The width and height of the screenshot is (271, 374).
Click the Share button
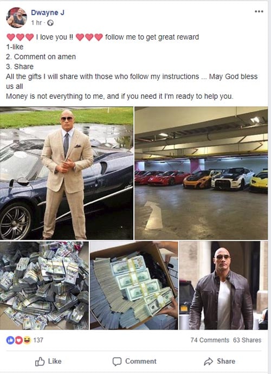coord(220,362)
